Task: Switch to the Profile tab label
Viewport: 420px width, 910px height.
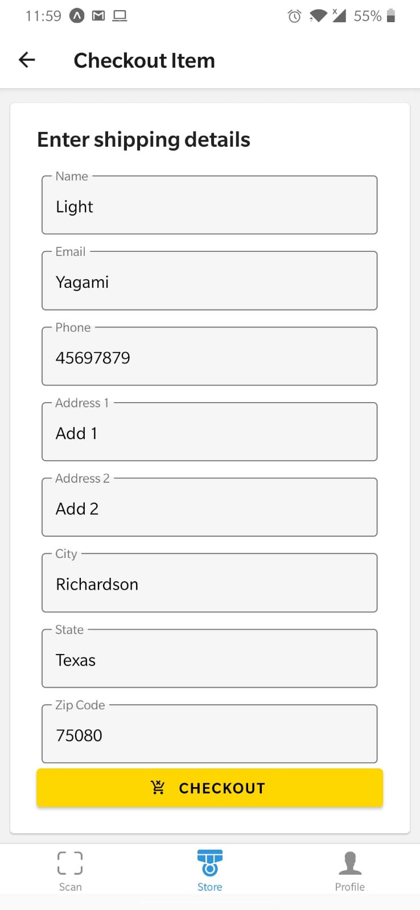Action: [350, 887]
